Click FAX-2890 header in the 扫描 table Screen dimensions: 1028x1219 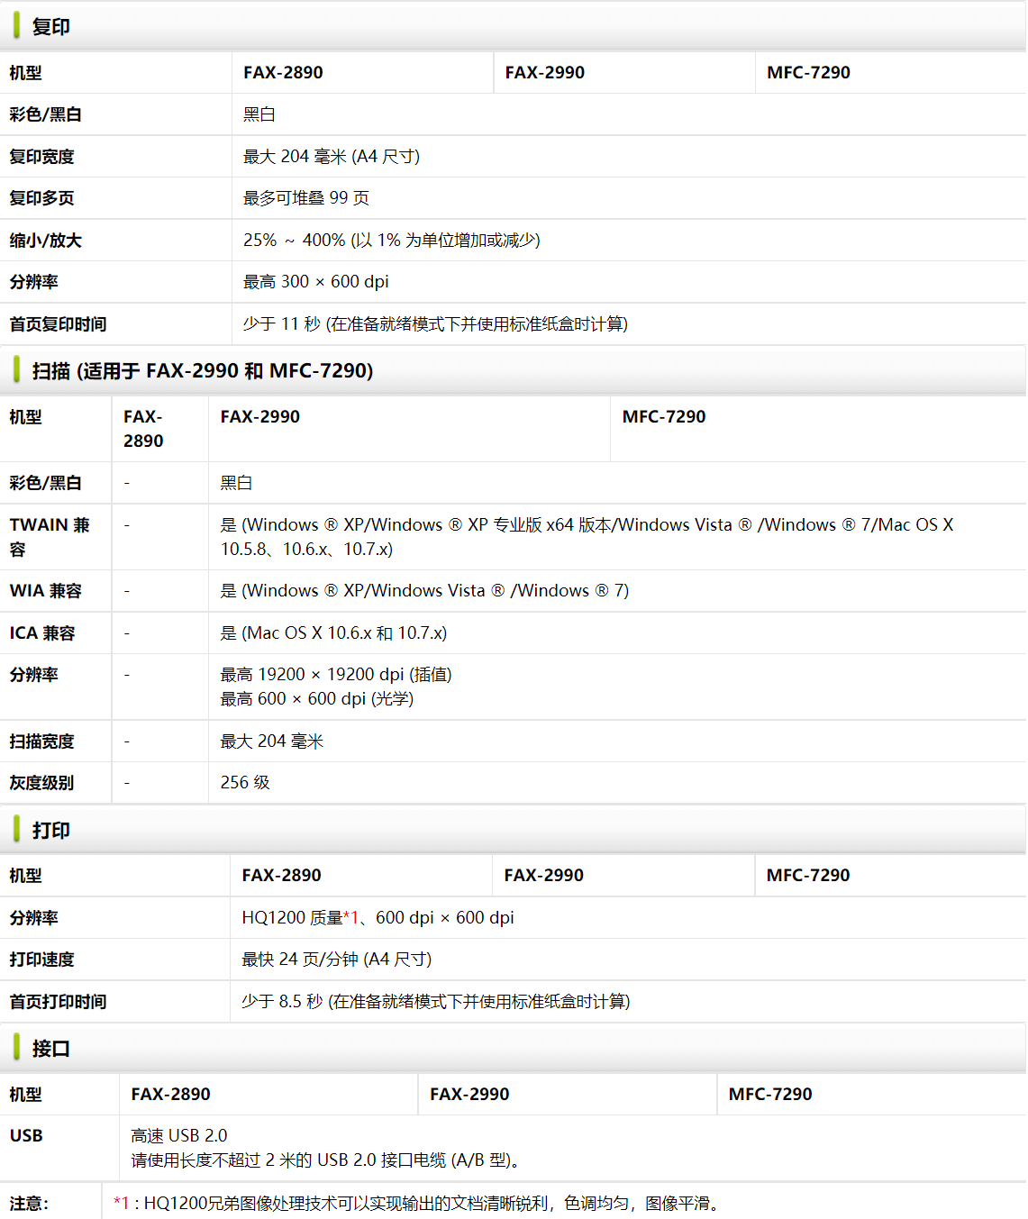pos(144,429)
